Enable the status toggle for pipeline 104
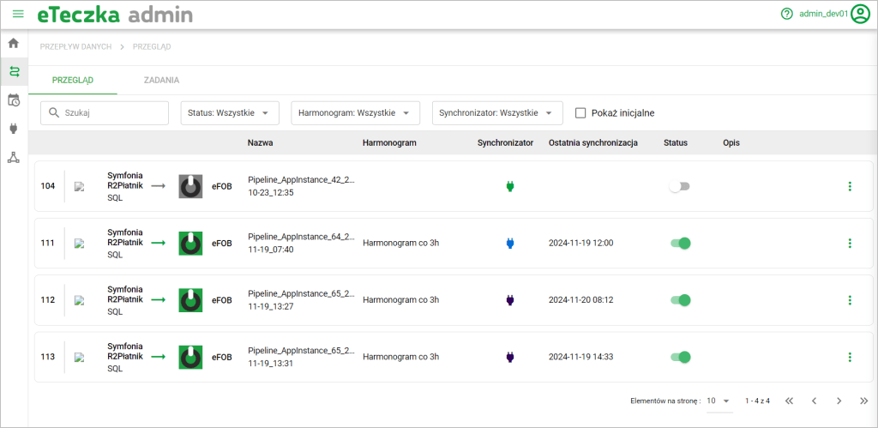This screenshot has height=428, width=878. click(680, 186)
